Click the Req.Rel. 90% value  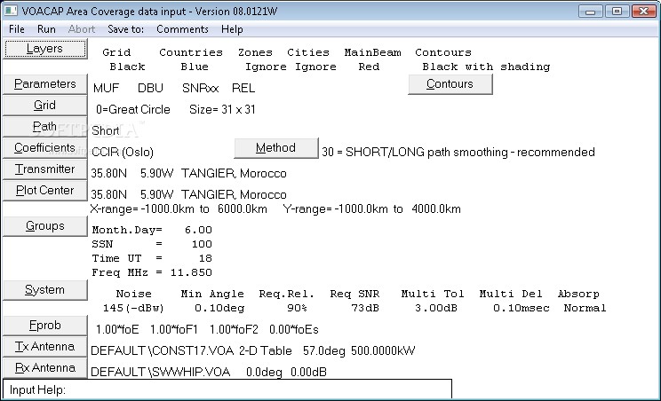point(297,308)
